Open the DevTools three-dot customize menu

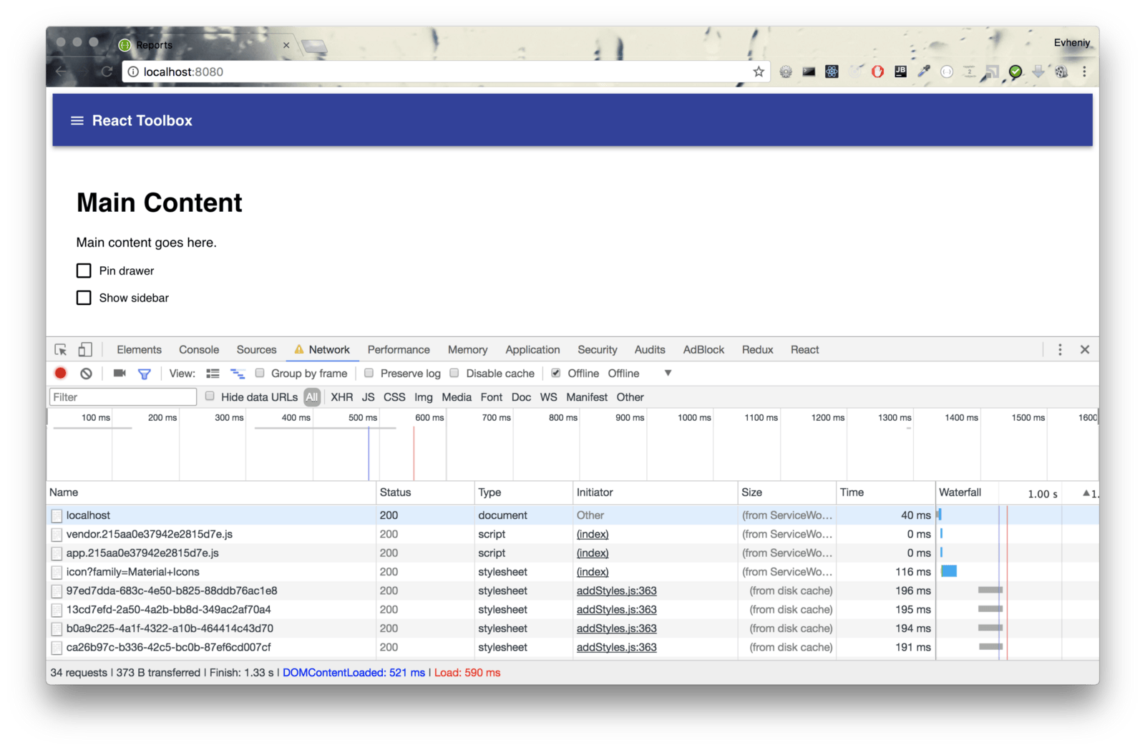(x=1060, y=350)
